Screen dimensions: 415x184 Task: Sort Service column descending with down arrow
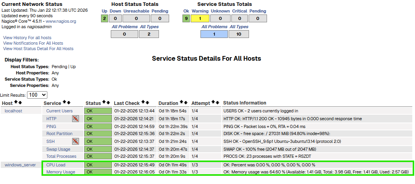tap(69, 103)
